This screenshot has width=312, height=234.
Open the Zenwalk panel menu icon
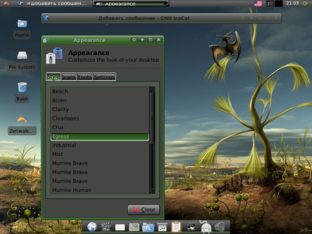coord(6,3)
